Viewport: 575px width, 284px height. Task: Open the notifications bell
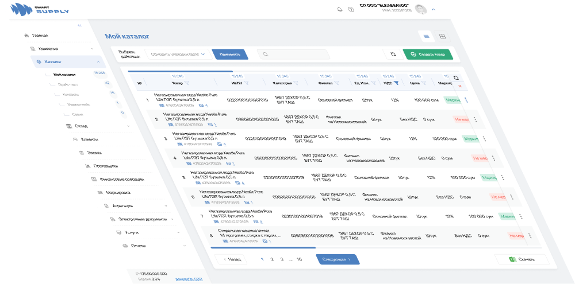[x=340, y=10]
